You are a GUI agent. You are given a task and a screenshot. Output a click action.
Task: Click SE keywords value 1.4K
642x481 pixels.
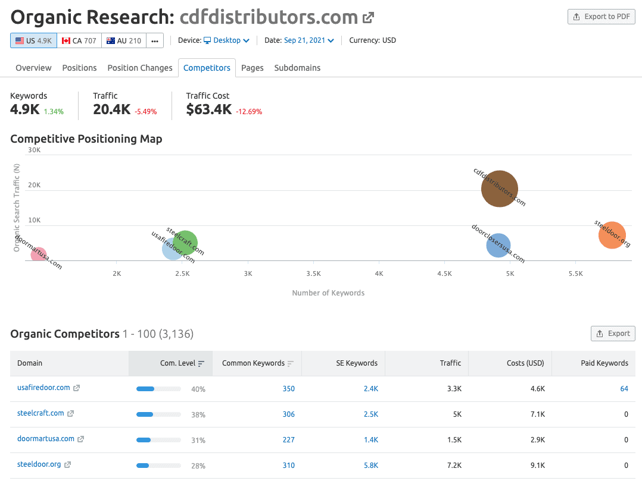click(x=371, y=440)
